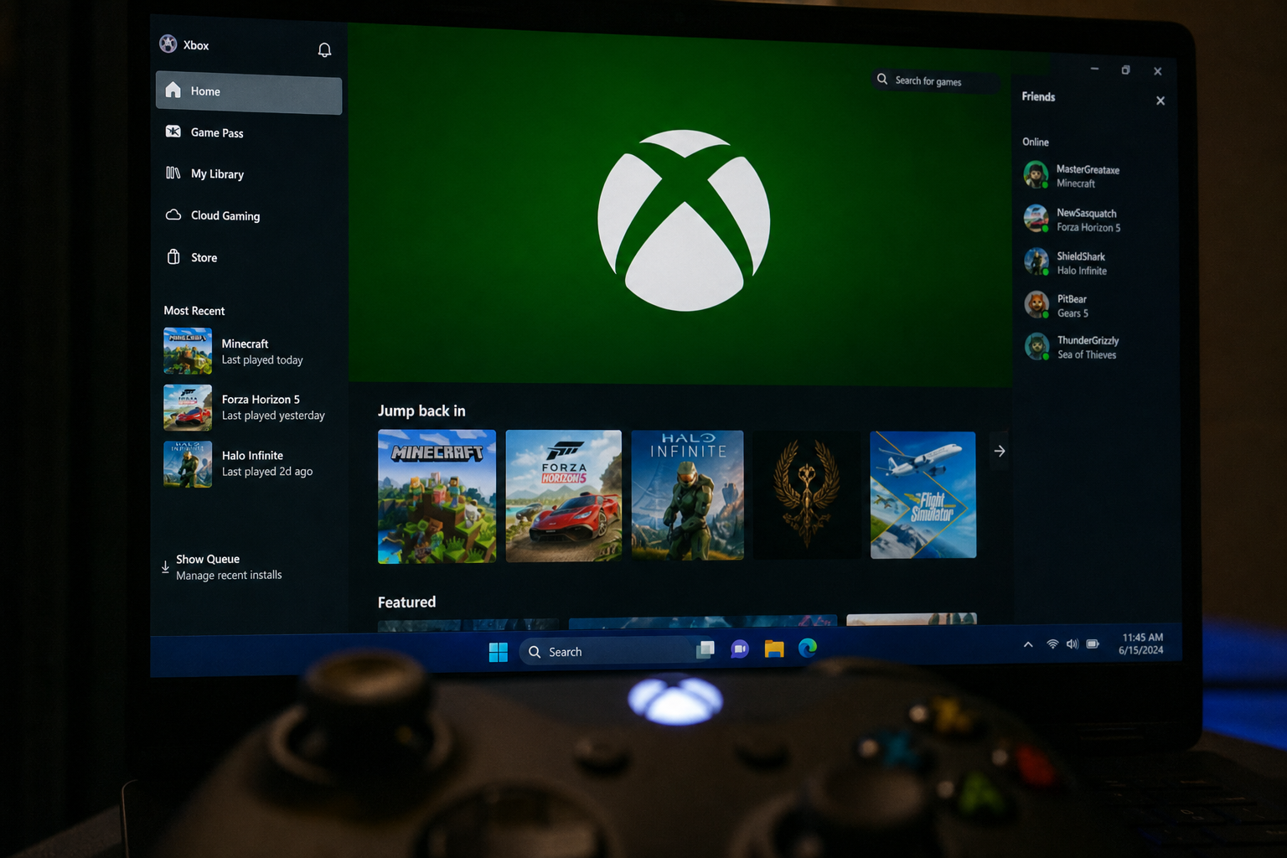Launch Microsoft Edge from taskbar
1287x858 pixels.
tap(808, 647)
